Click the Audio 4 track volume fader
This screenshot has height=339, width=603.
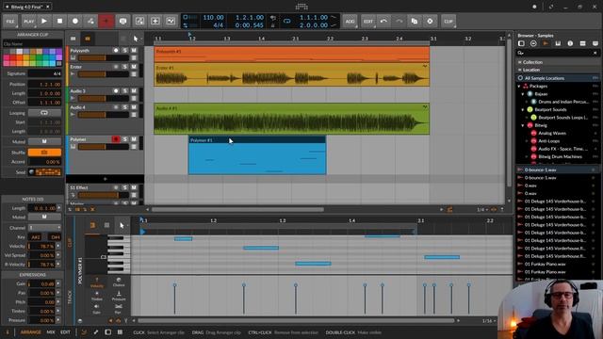104,115
